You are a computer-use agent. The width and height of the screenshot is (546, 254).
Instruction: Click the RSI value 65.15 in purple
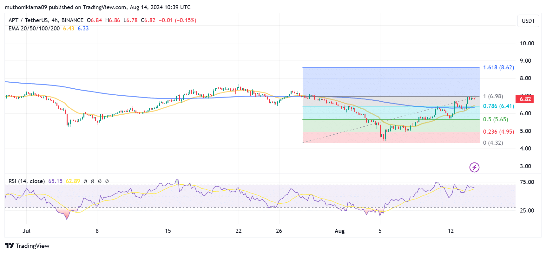(x=55, y=181)
